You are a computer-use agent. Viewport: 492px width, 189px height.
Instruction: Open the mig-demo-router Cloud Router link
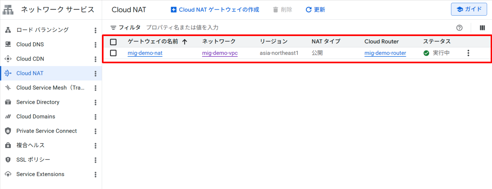click(x=385, y=53)
